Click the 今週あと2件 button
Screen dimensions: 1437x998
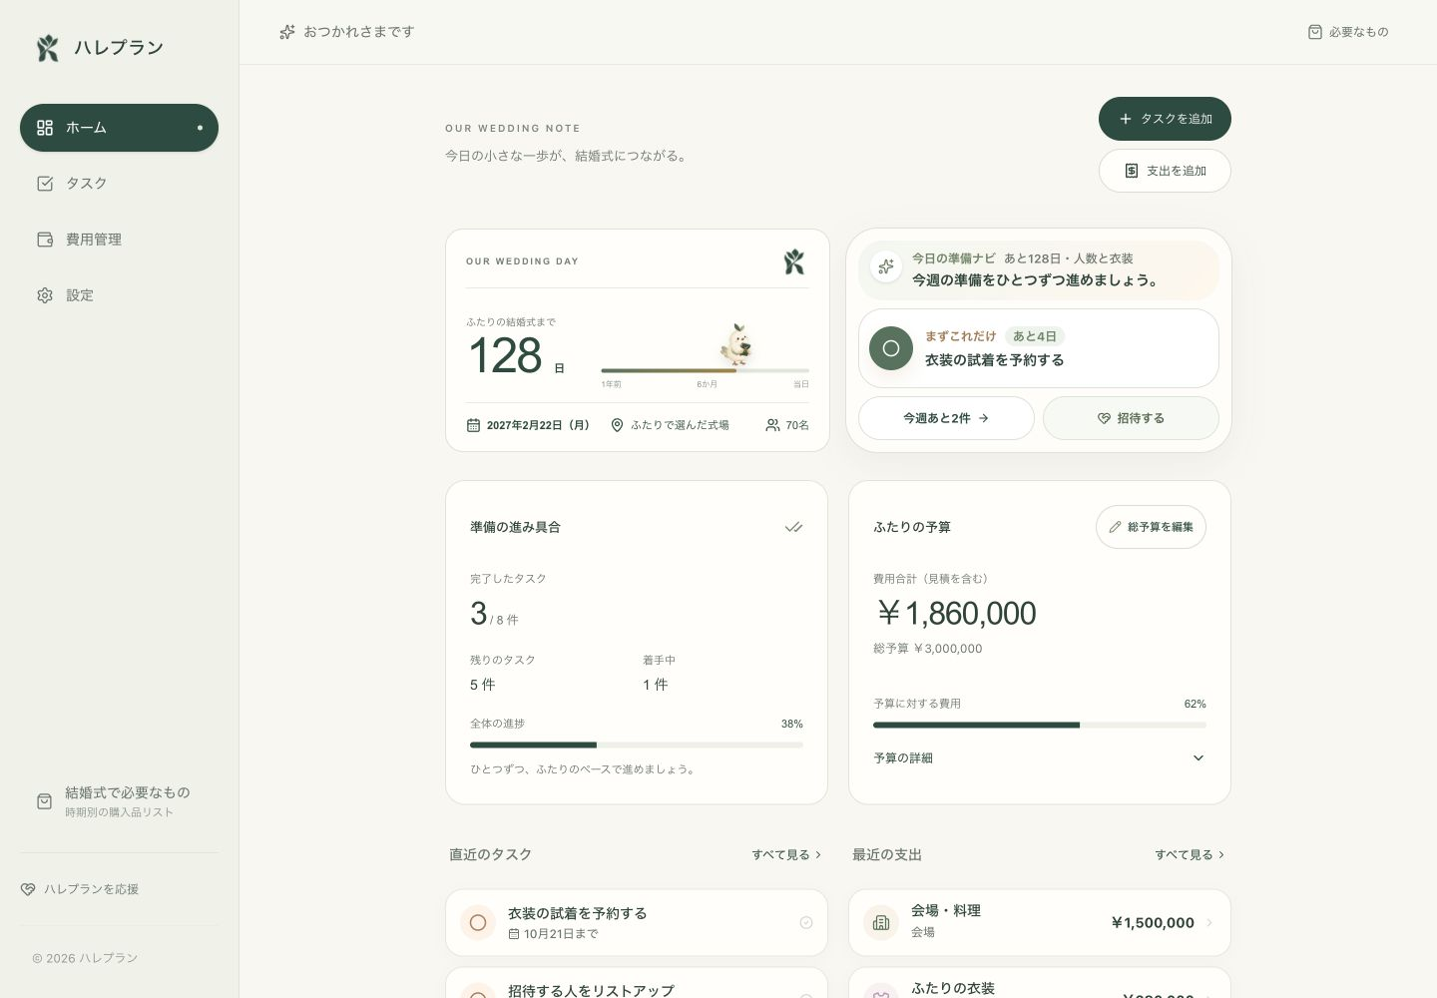[946, 418]
